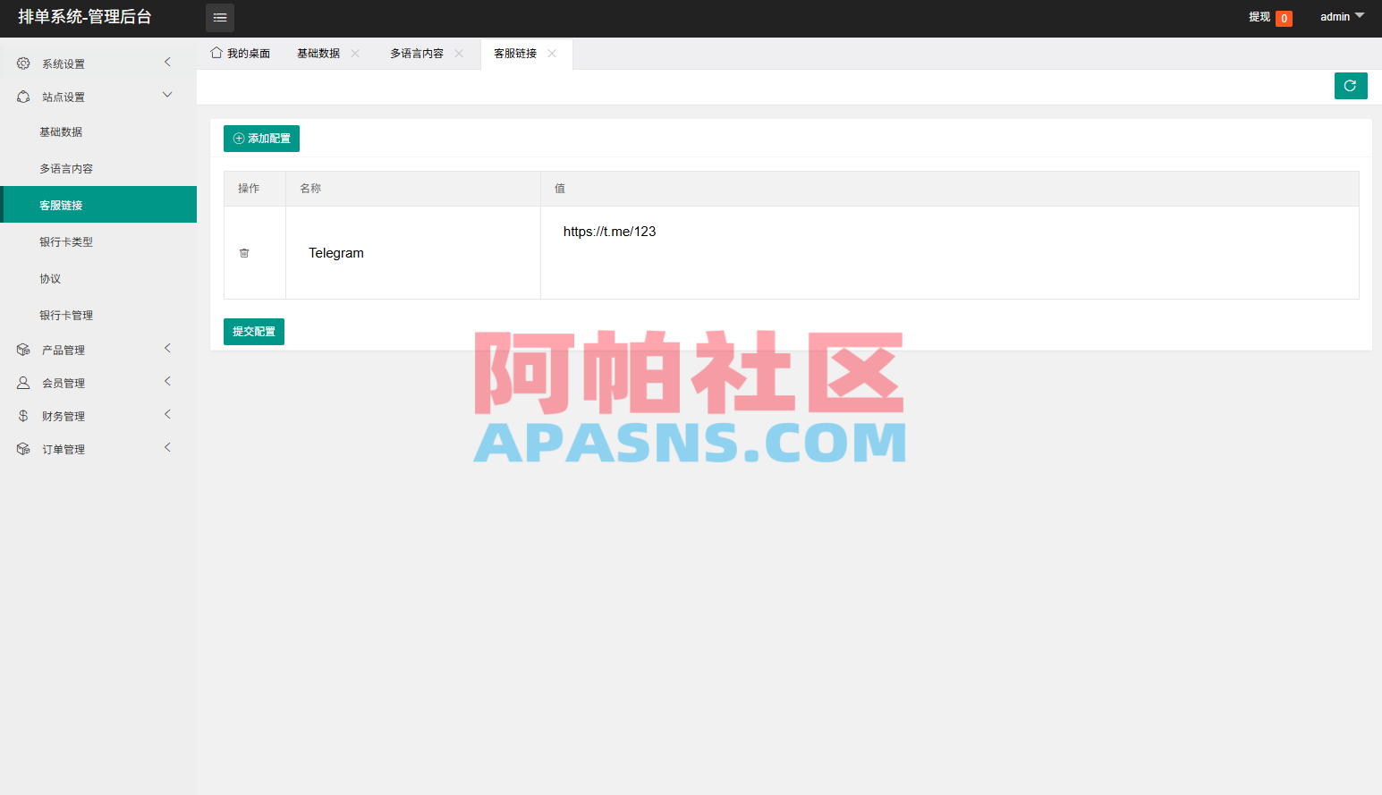The height and width of the screenshot is (795, 1382).
Task: Open 协议 in the sidebar
Action: click(98, 278)
